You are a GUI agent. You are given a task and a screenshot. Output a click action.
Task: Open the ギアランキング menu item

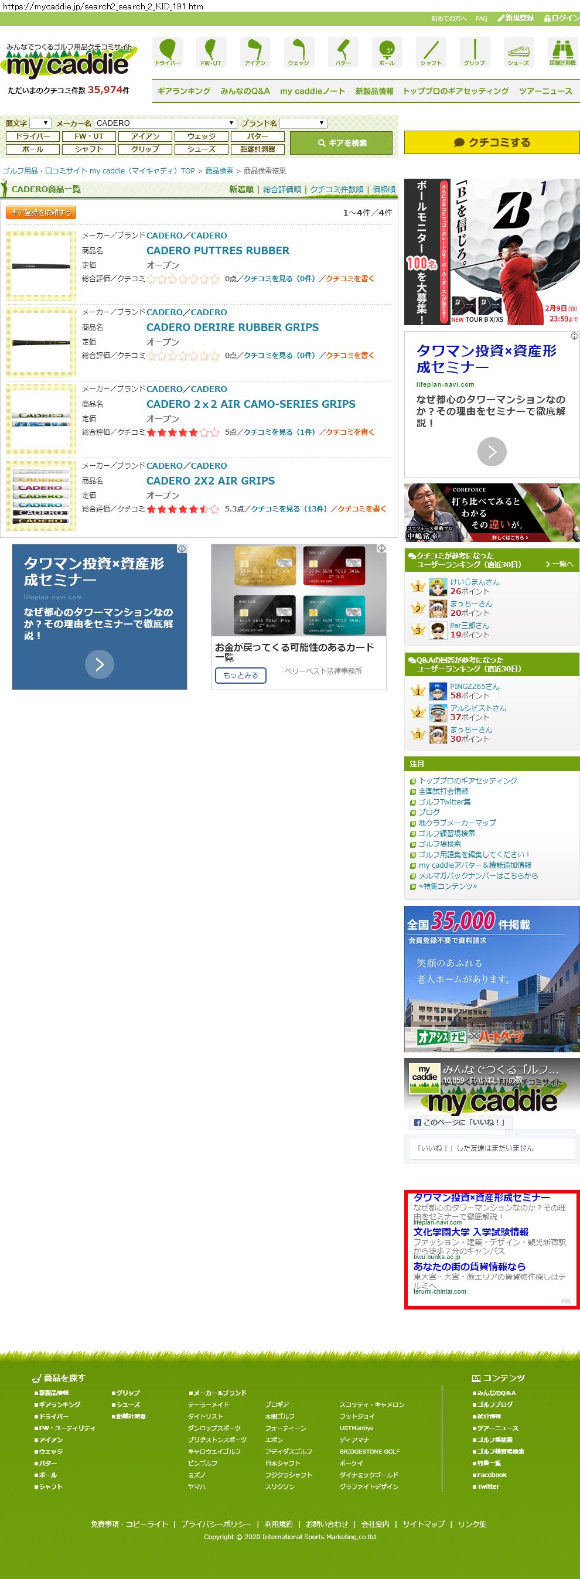click(183, 91)
